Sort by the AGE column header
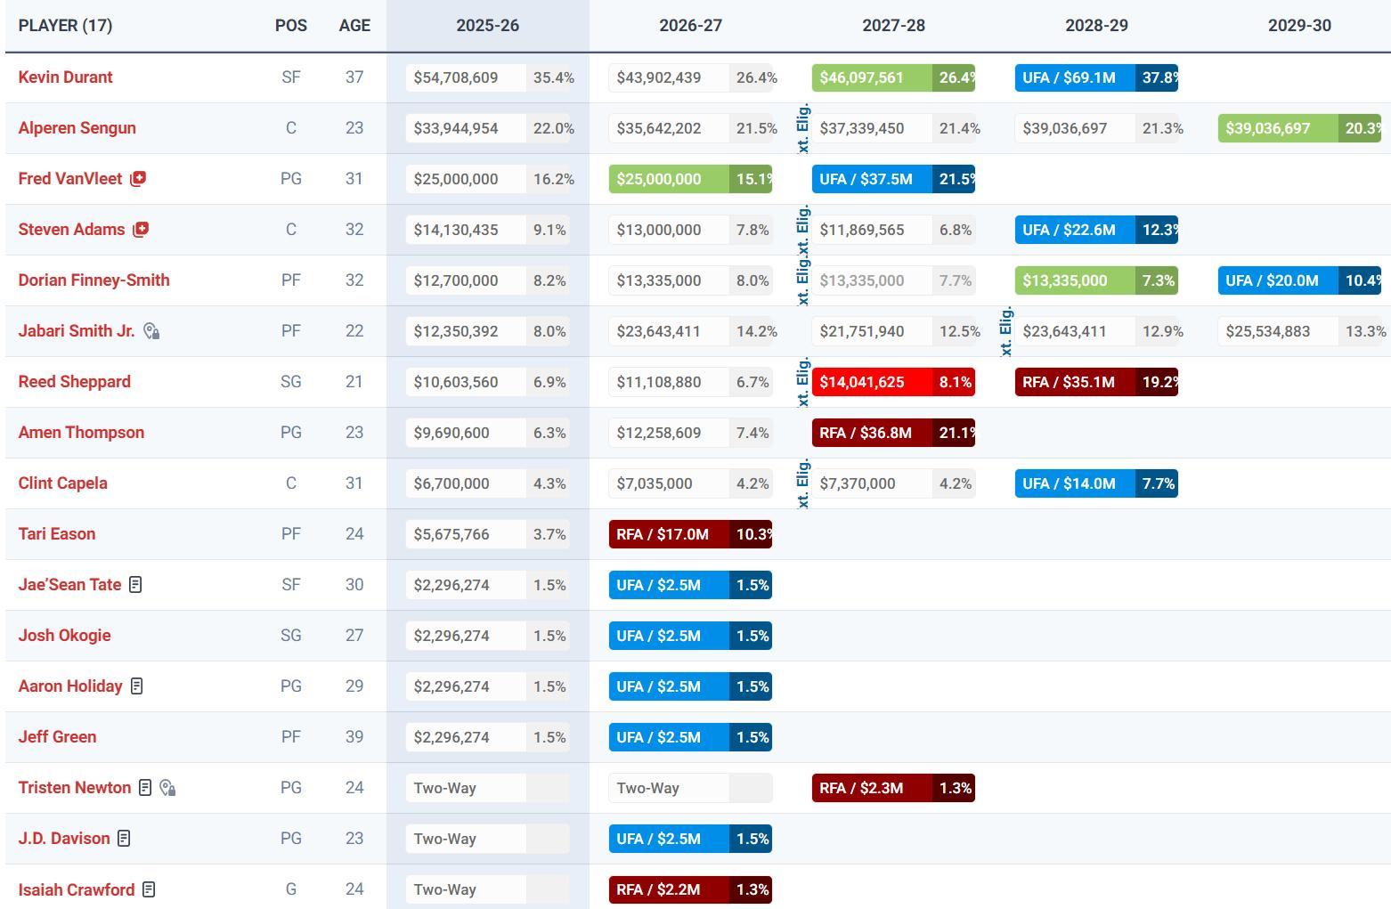This screenshot has width=1391, height=909. point(354,25)
